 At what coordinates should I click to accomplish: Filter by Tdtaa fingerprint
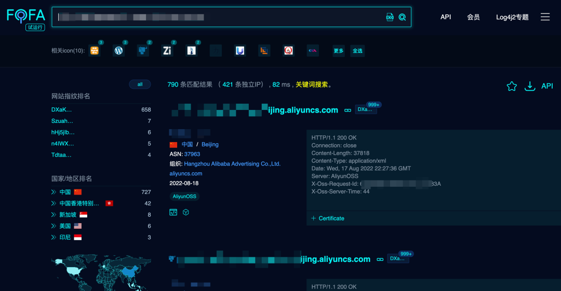(61, 155)
